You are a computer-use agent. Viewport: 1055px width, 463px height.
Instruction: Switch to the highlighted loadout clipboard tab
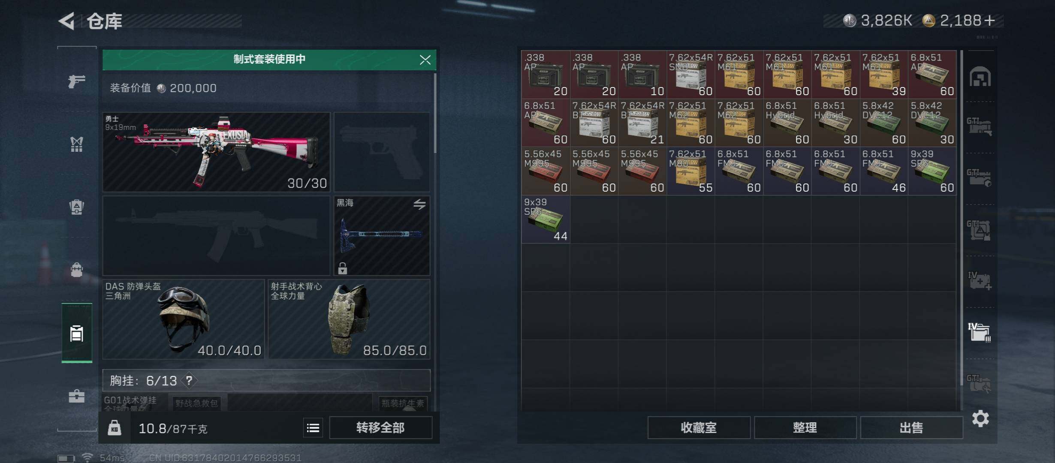[x=77, y=333]
